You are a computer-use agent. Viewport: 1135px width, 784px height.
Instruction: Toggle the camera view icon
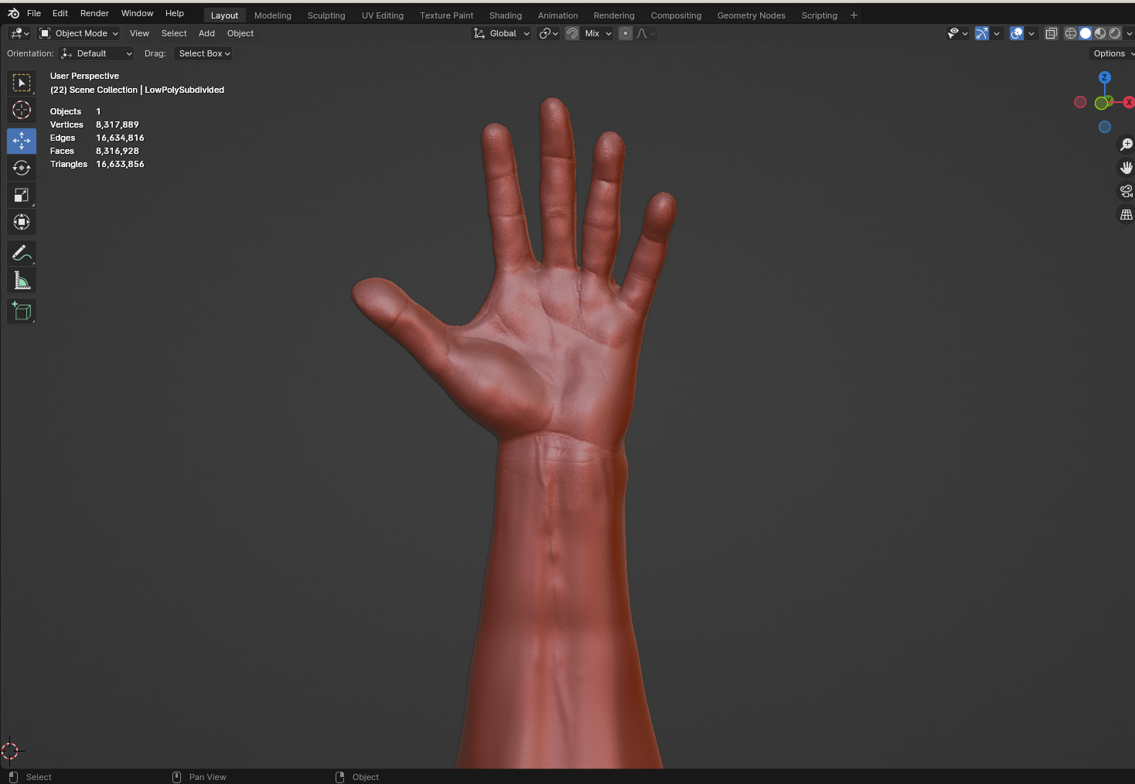1126,191
